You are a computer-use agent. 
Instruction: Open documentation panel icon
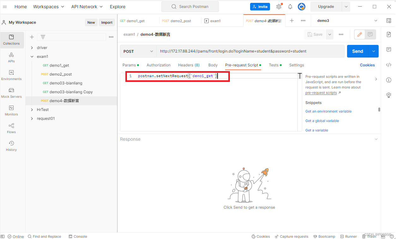coord(389,34)
